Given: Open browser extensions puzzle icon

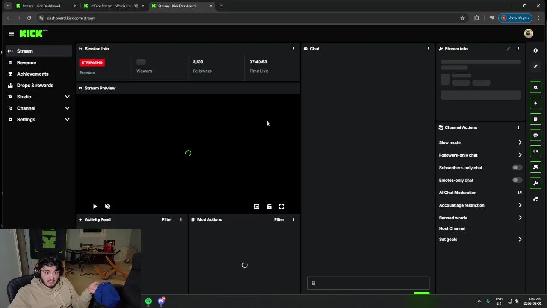Looking at the screenshot, I should [476, 18].
